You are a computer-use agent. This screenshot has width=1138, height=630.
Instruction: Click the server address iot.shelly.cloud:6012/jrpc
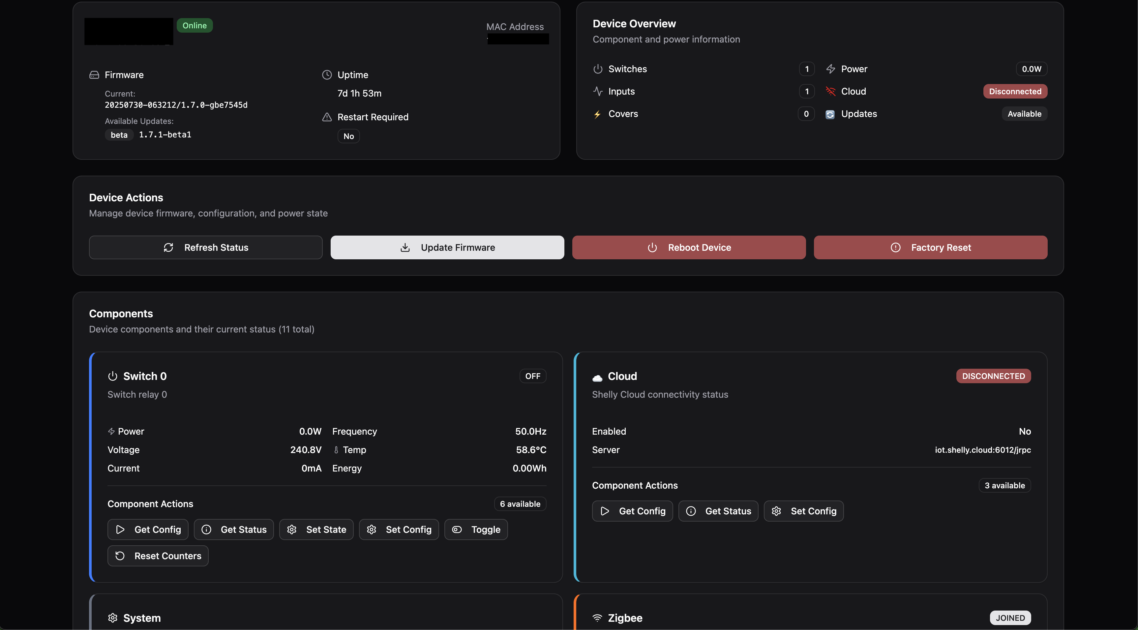[983, 450]
